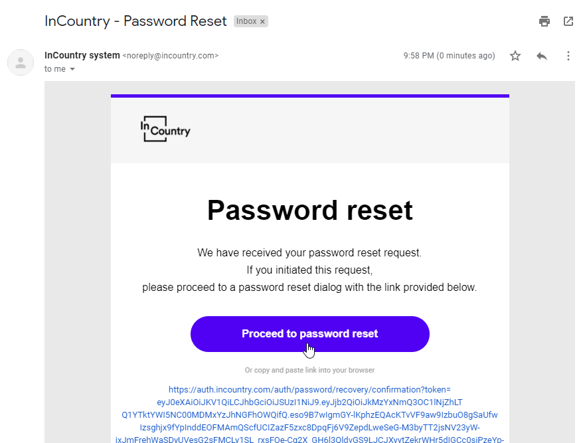
Task: Open the auth.incountry.com recovery link
Action: 309,389
